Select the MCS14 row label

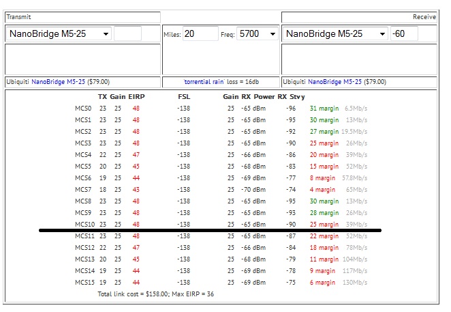coord(85,271)
